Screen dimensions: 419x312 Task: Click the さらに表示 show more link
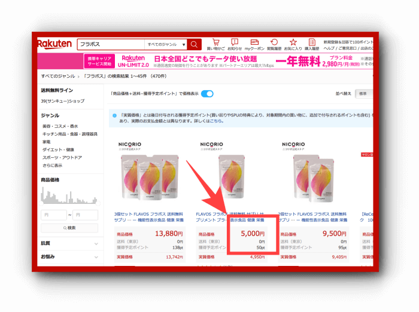click(x=51, y=165)
